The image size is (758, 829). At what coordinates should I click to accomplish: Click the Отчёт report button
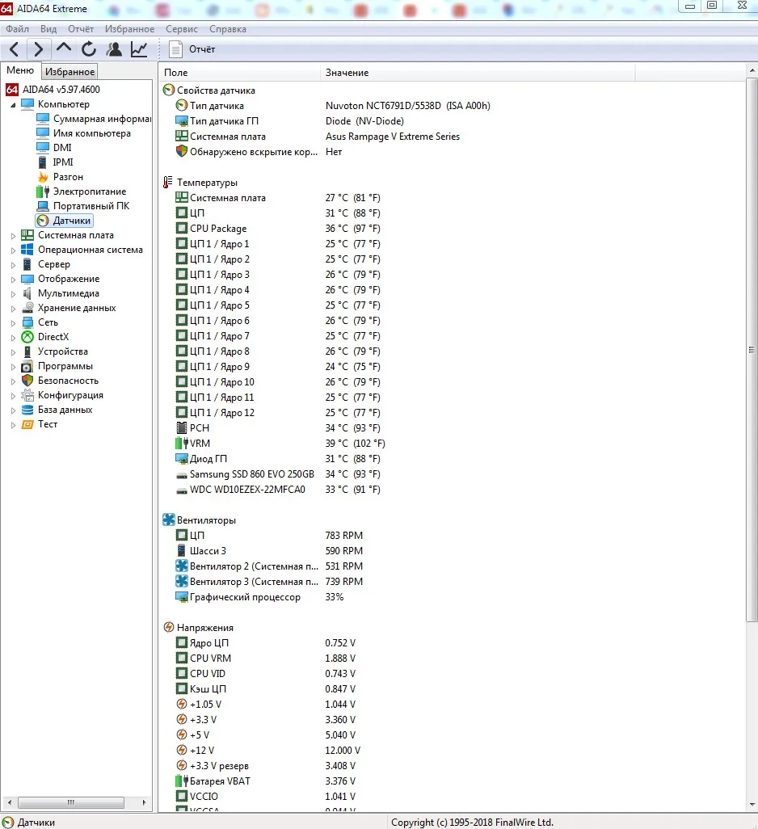coord(192,49)
